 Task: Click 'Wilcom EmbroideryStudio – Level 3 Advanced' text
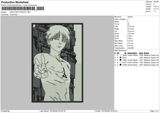[19, 5]
